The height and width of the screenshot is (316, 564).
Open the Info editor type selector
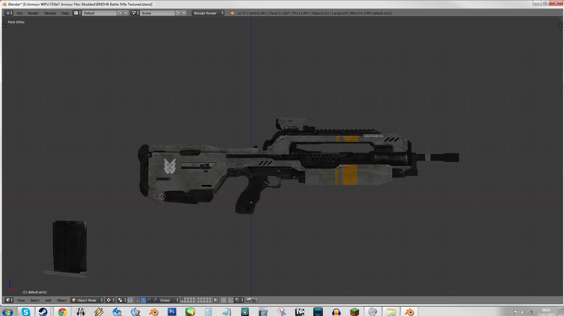click(x=9, y=13)
